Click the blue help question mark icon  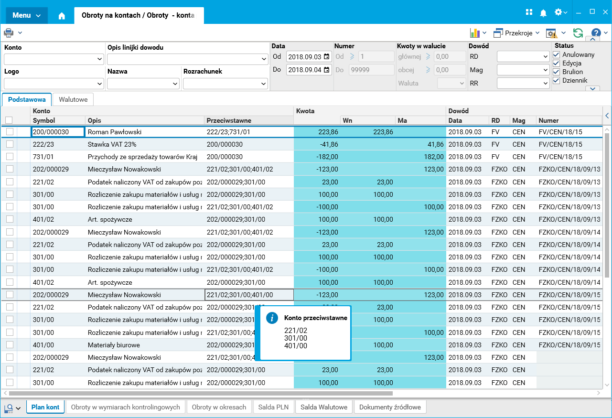pyautogui.click(x=596, y=33)
